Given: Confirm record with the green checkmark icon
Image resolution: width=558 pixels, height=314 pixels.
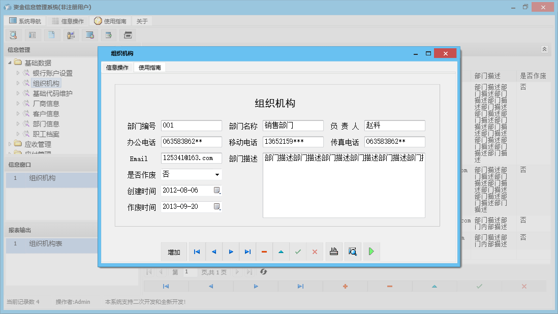Looking at the screenshot, I should click(298, 252).
